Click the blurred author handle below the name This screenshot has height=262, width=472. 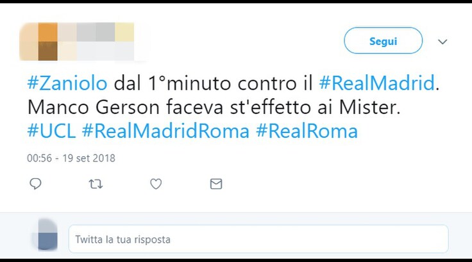click(96, 51)
